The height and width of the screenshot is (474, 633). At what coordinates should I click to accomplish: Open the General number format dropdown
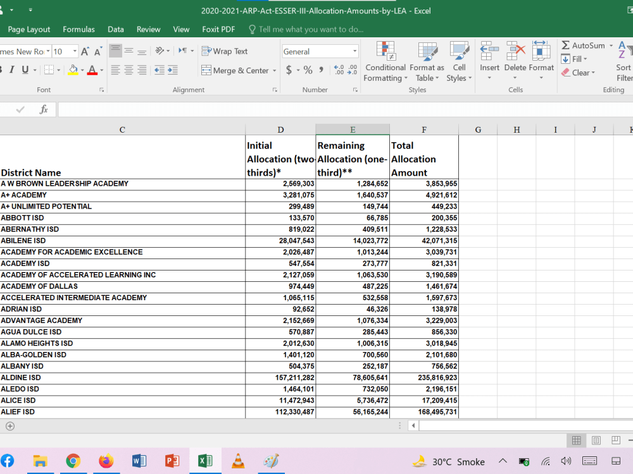click(355, 52)
